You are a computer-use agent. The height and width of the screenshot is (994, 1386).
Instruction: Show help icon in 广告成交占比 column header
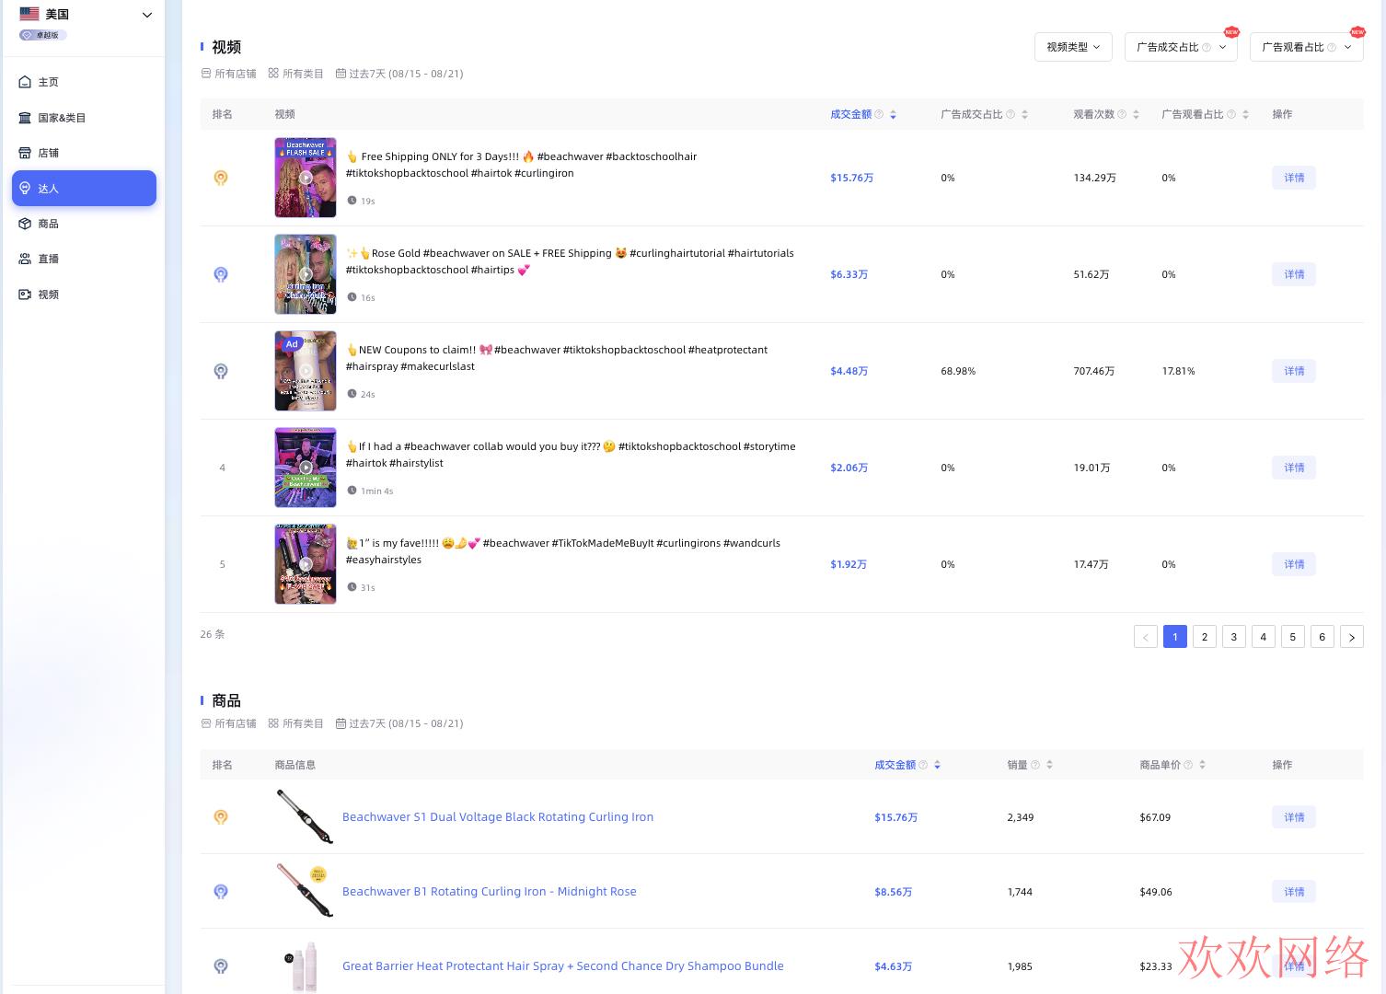1011,114
